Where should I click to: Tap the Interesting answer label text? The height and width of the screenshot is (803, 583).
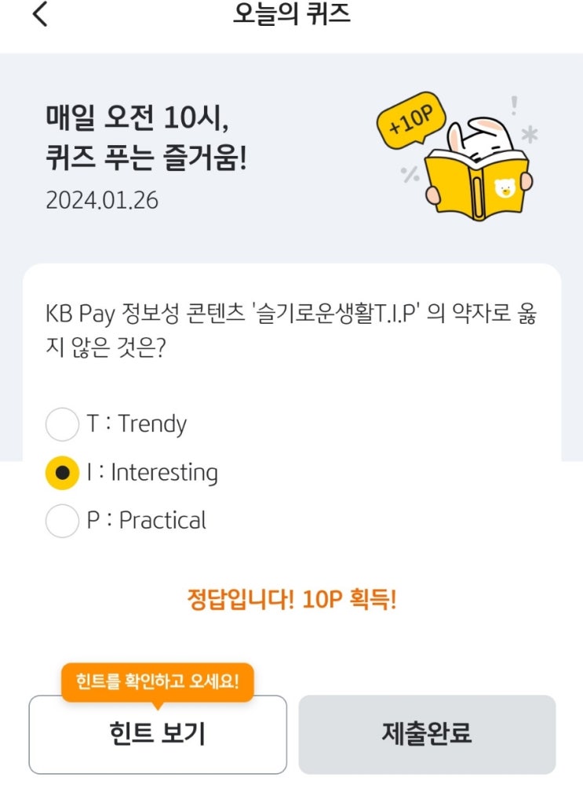[165, 473]
